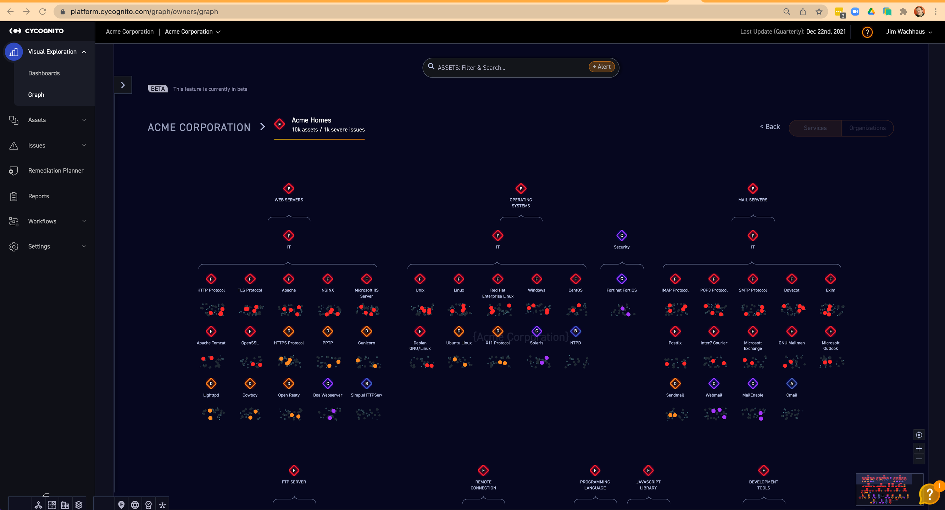
Task: Zoom in the graph with plus button
Action: point(919,448)
